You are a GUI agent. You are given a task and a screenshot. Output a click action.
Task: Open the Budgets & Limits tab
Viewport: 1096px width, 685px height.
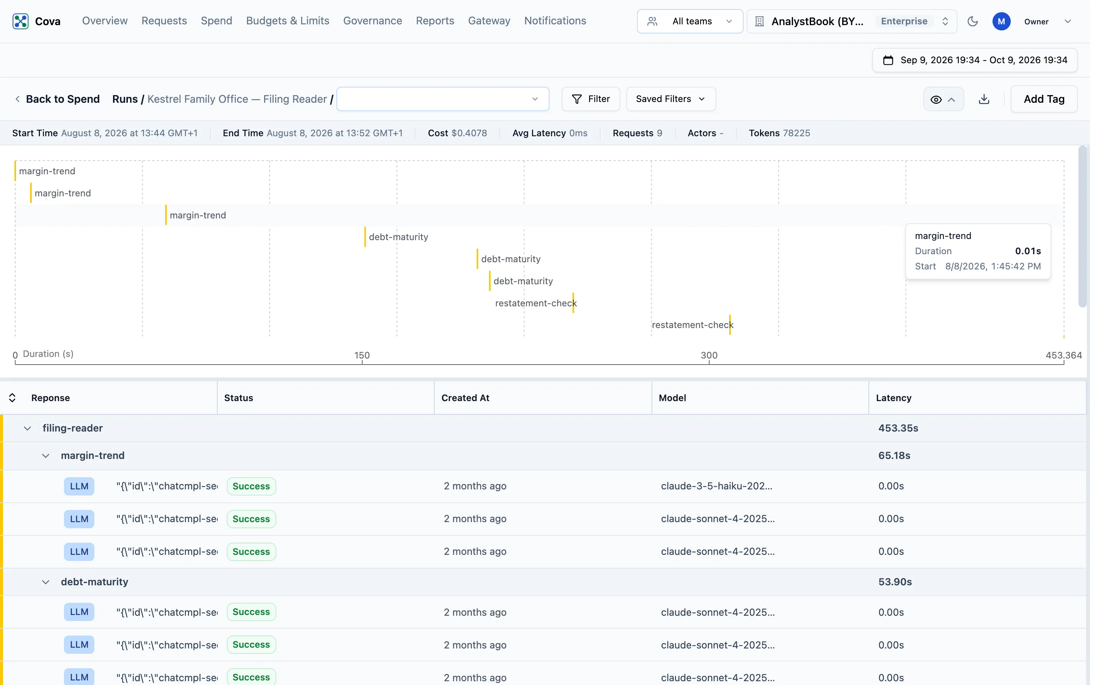[288, 21]
